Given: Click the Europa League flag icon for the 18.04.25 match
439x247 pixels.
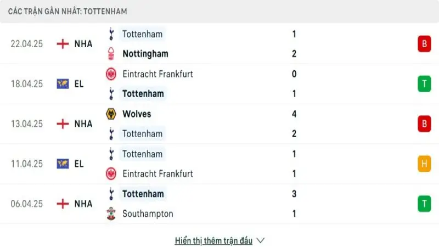Looking at the screenshot, I should click(63, 84).
